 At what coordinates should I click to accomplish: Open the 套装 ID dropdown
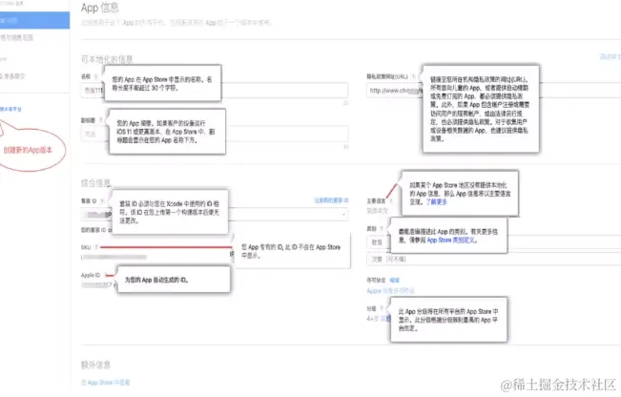point(215,215)
